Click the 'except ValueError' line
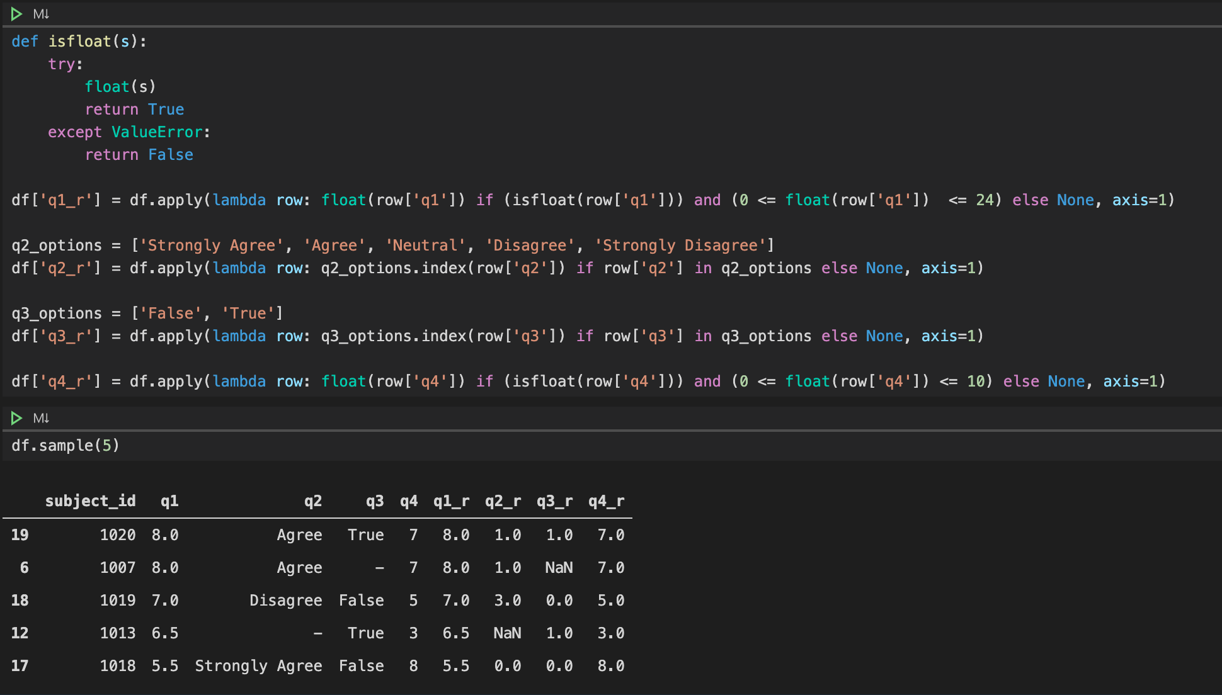Viewport: 1222px width, 695px height. click(x=128, y=132)
